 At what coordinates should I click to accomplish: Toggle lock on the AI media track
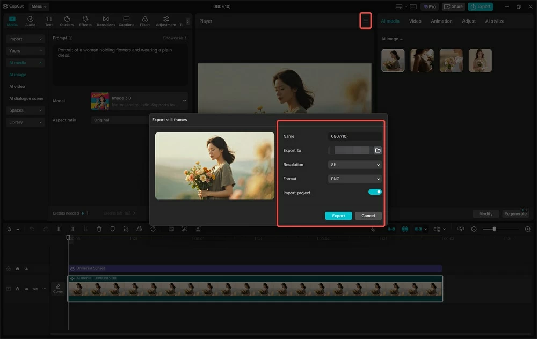pyautogui.click(x=17, y=289)
